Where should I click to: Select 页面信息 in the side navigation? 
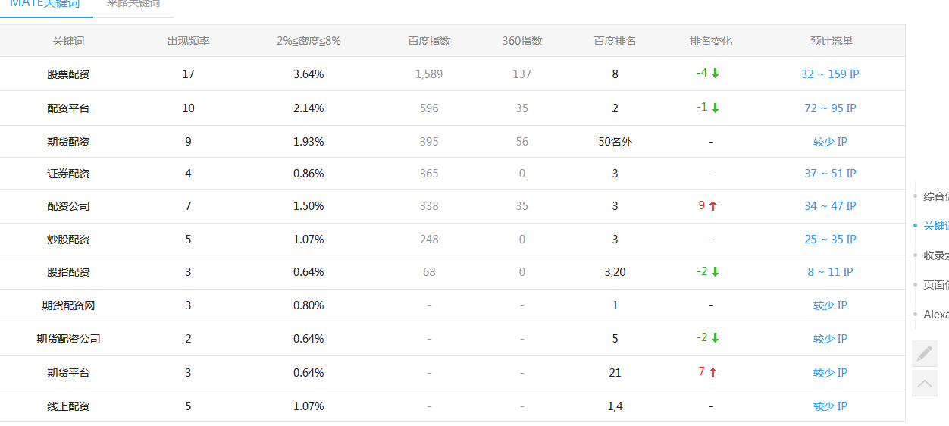[935, 285]
